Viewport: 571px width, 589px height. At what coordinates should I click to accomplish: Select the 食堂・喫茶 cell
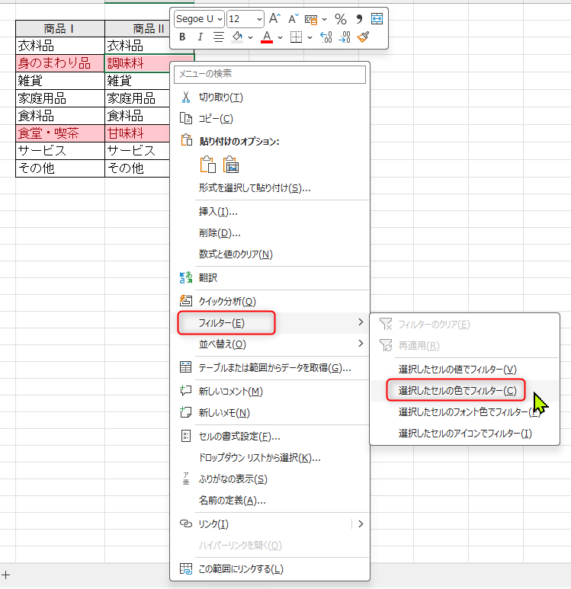59,133
